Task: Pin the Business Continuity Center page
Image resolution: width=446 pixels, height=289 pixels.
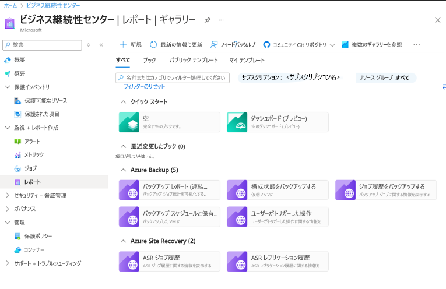Action: click(x=208, y=20)
